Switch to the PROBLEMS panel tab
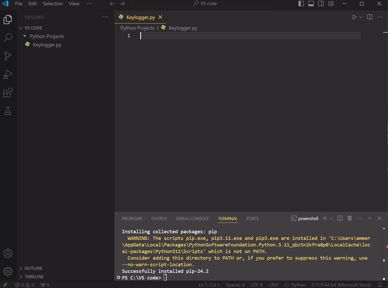 (132, 219)
